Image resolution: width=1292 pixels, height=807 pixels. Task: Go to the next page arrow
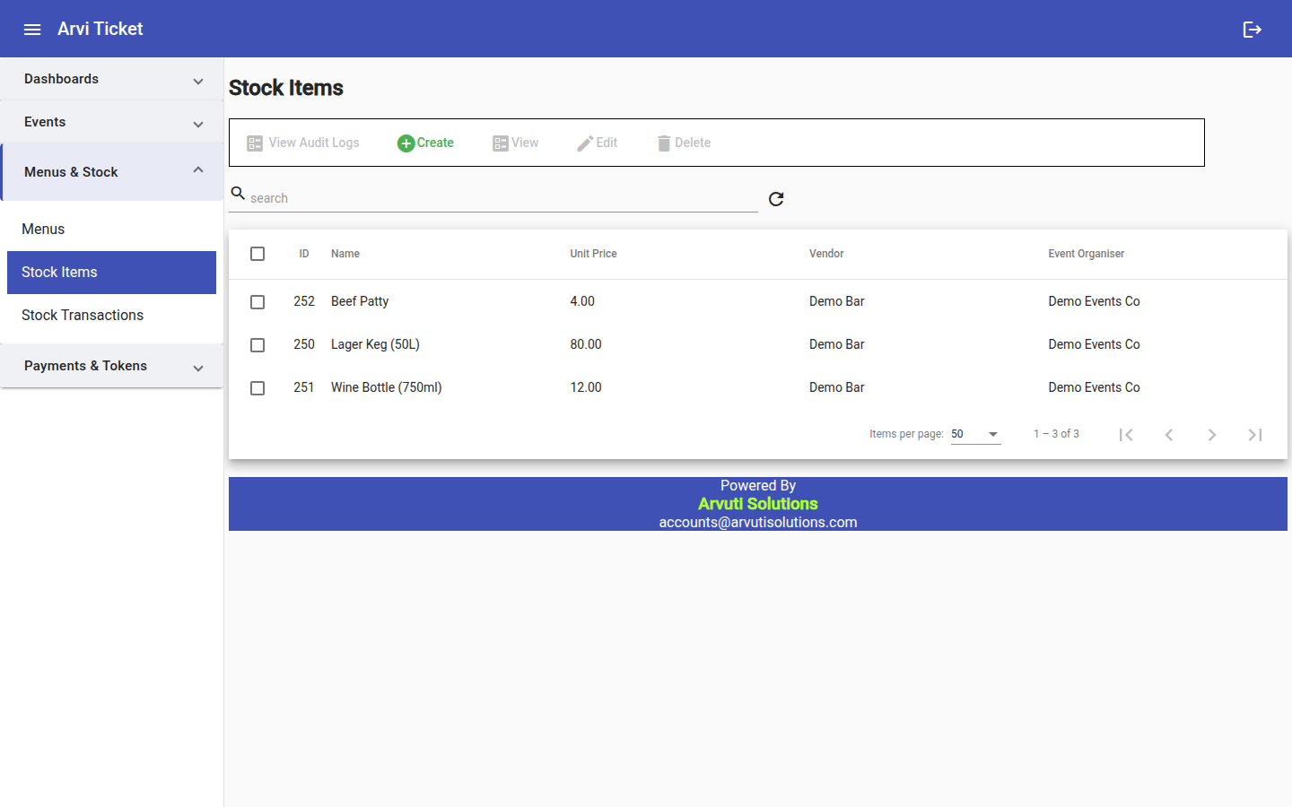(1212, 435)
